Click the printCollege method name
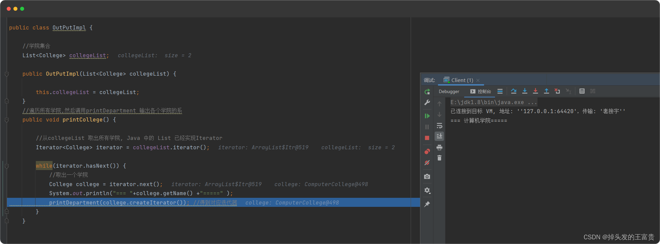The height and width of the screenshot is (244, 660). tap(83, 120)
